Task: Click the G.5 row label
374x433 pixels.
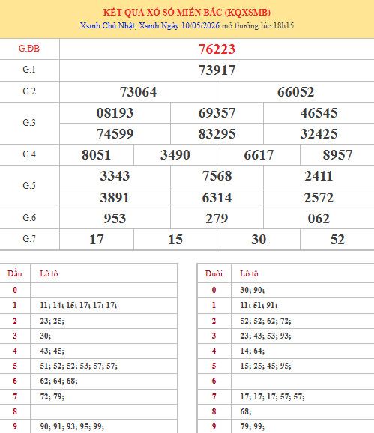Action: [x=29, y=185]
